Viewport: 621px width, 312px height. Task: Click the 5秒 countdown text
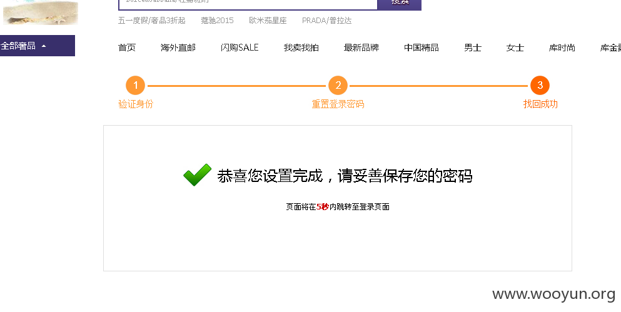[322, 207]
